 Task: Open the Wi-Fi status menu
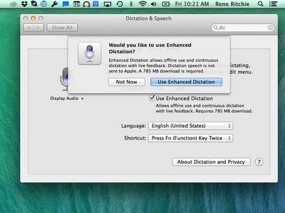142,4
